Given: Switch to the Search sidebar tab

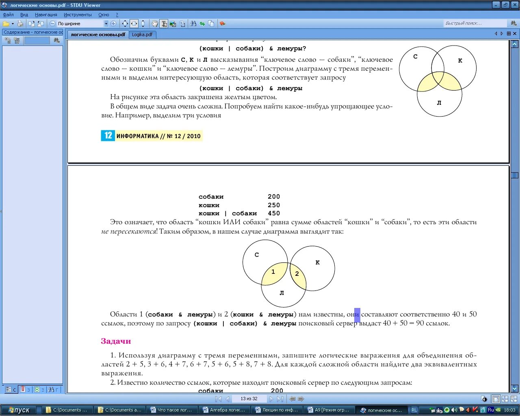Looking at the screenshot, I should pos(53,389).
